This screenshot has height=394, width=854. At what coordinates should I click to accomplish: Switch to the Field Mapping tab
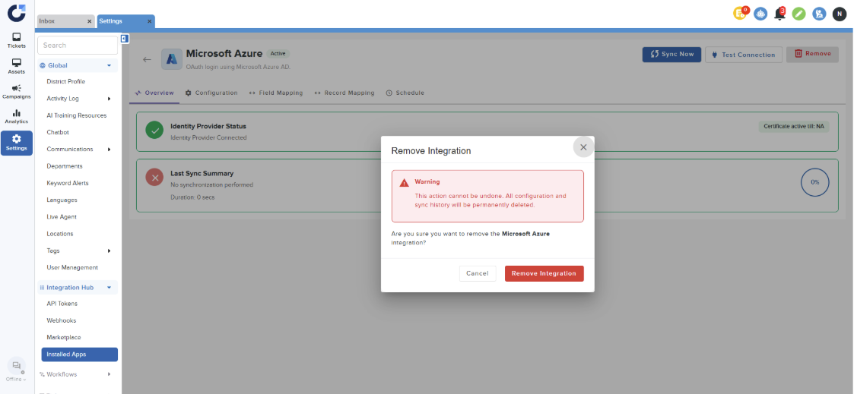point(275,93)
